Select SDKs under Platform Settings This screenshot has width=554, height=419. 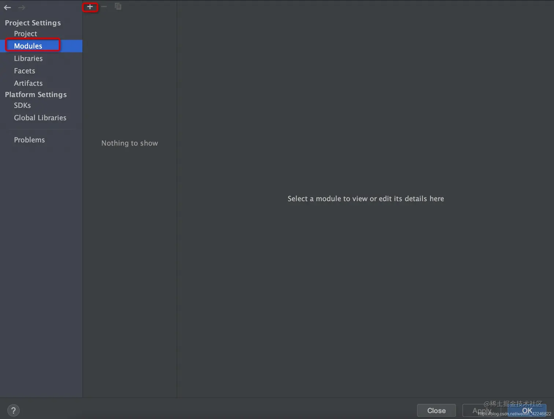coord(22,105)
